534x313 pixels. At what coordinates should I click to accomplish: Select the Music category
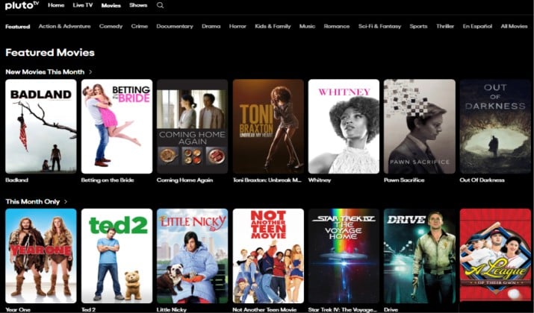click(x=307, y=26)
